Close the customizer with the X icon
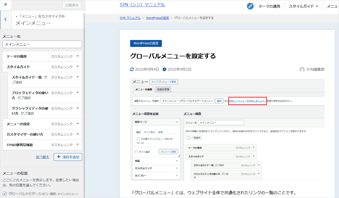This screenshot has width=339, height=198. (6, 5)
